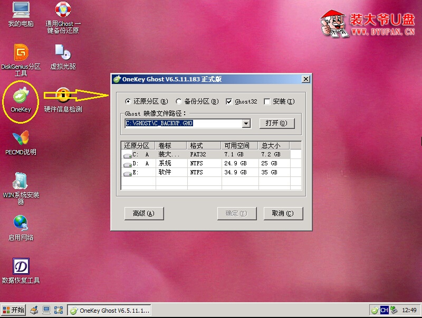Open the 开始 Start menu
The height and width of the screenshot is (318, 422).
pyautogui.click(x=13, y=310)
